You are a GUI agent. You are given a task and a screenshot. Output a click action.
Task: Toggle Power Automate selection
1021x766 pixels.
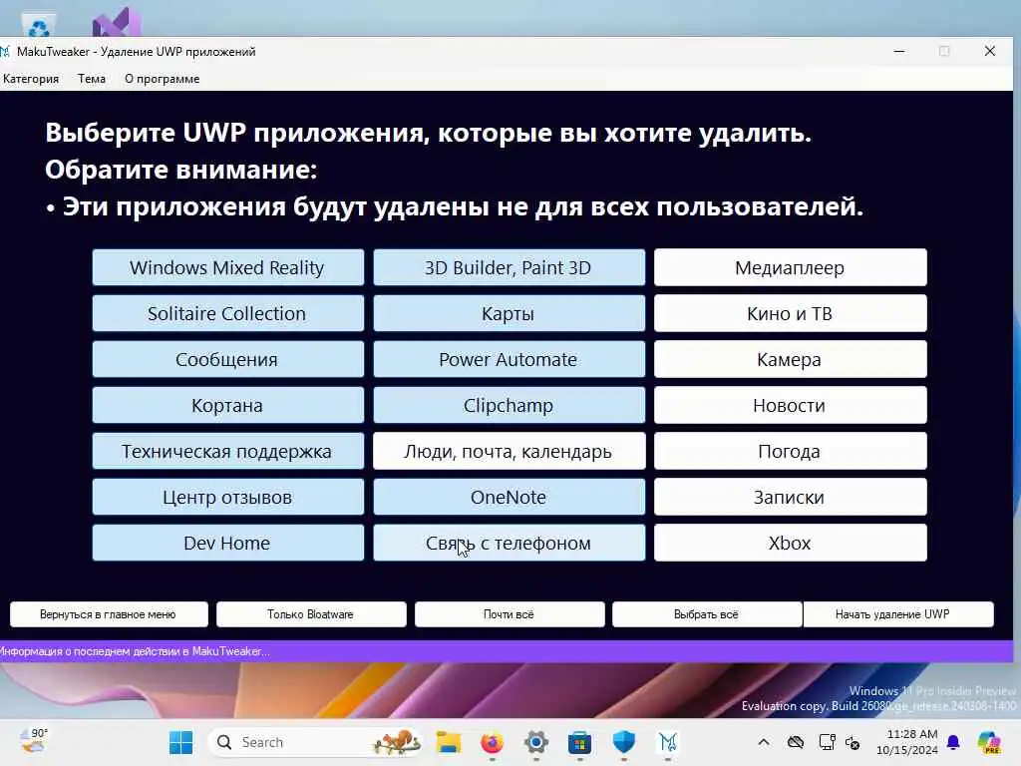click(x=510, y=359)
